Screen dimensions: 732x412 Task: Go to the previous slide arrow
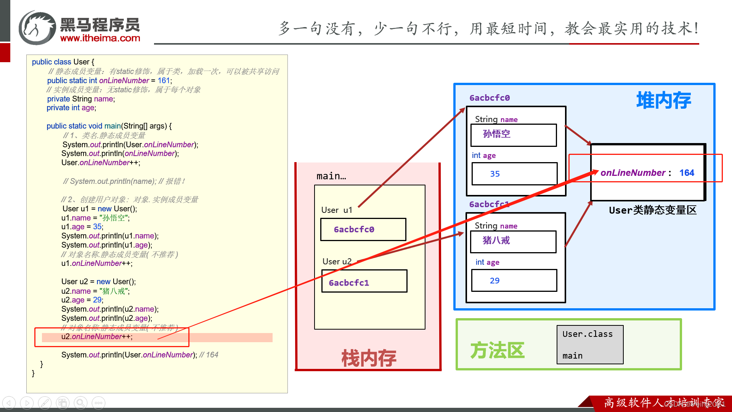[x=9, y=403]
